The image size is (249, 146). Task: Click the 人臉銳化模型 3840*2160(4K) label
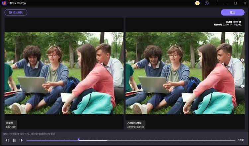[135, 125]
